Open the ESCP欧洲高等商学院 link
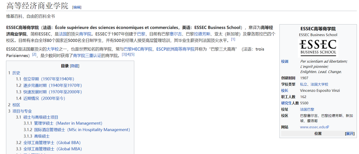This screenshot has width=359, height=154. 176,49
